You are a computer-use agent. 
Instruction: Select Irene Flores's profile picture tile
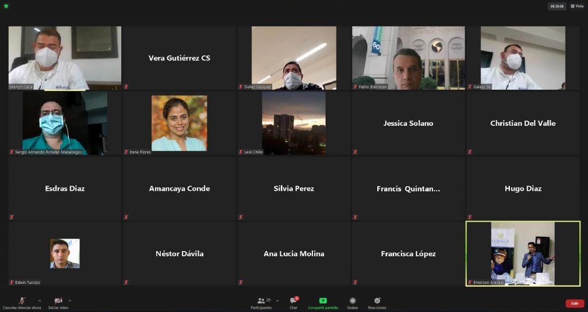click(179, 123)
